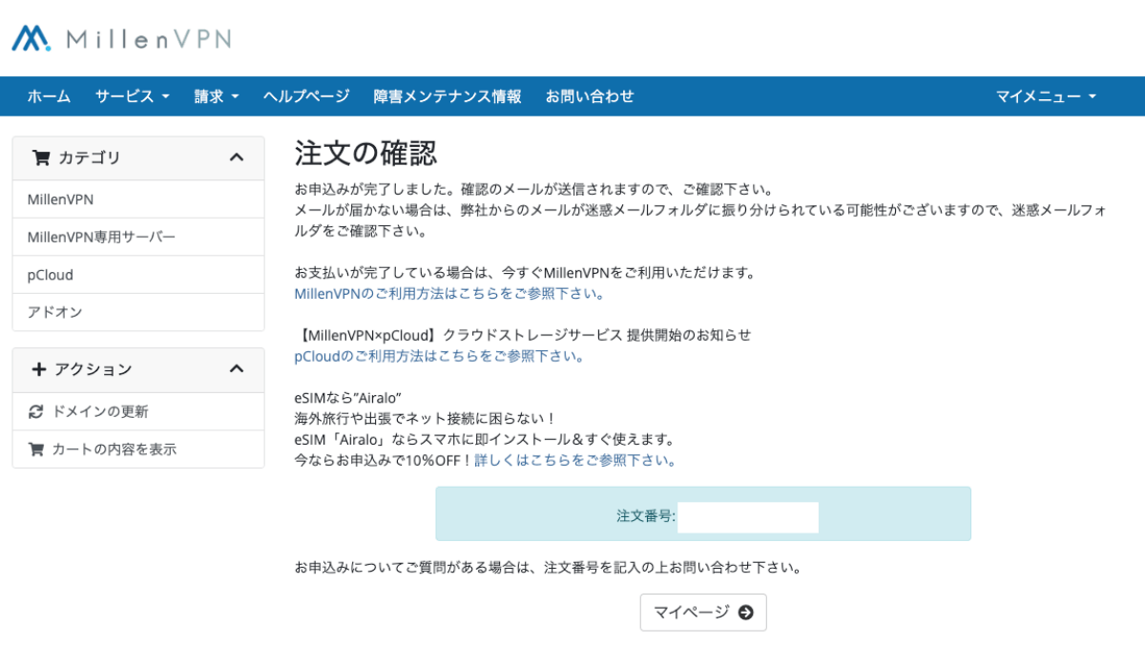Select MillenVPN category in sidebar
The width and height of the screenshot is (1145, 668).
(x=138, y=199)
